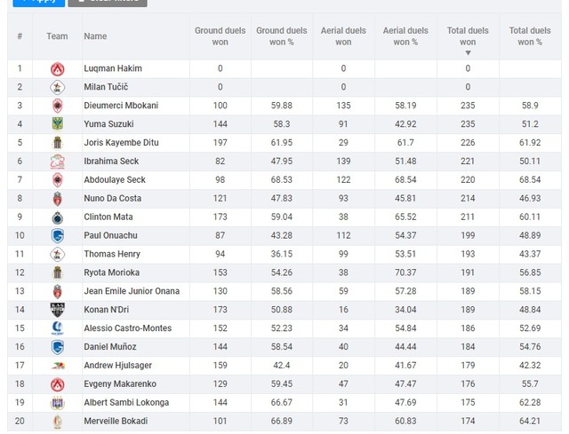569x434 pixels.
Task: Click the Name column header
Action: 95,36
